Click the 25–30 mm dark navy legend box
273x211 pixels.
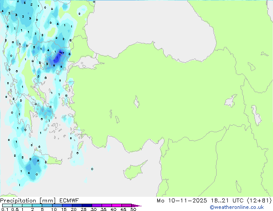pos(87,205)
